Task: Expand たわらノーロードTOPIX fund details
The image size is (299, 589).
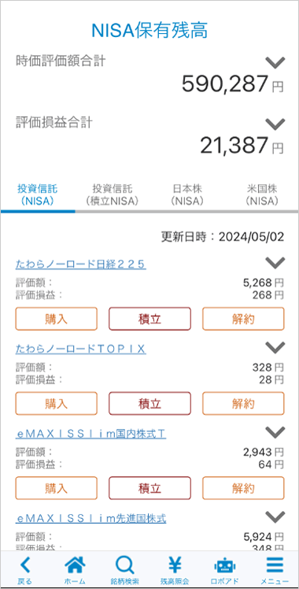Action: click(275, 347)
